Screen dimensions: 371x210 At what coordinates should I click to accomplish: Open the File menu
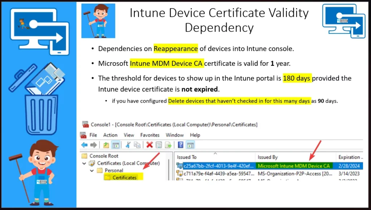[x=93, y=135]
